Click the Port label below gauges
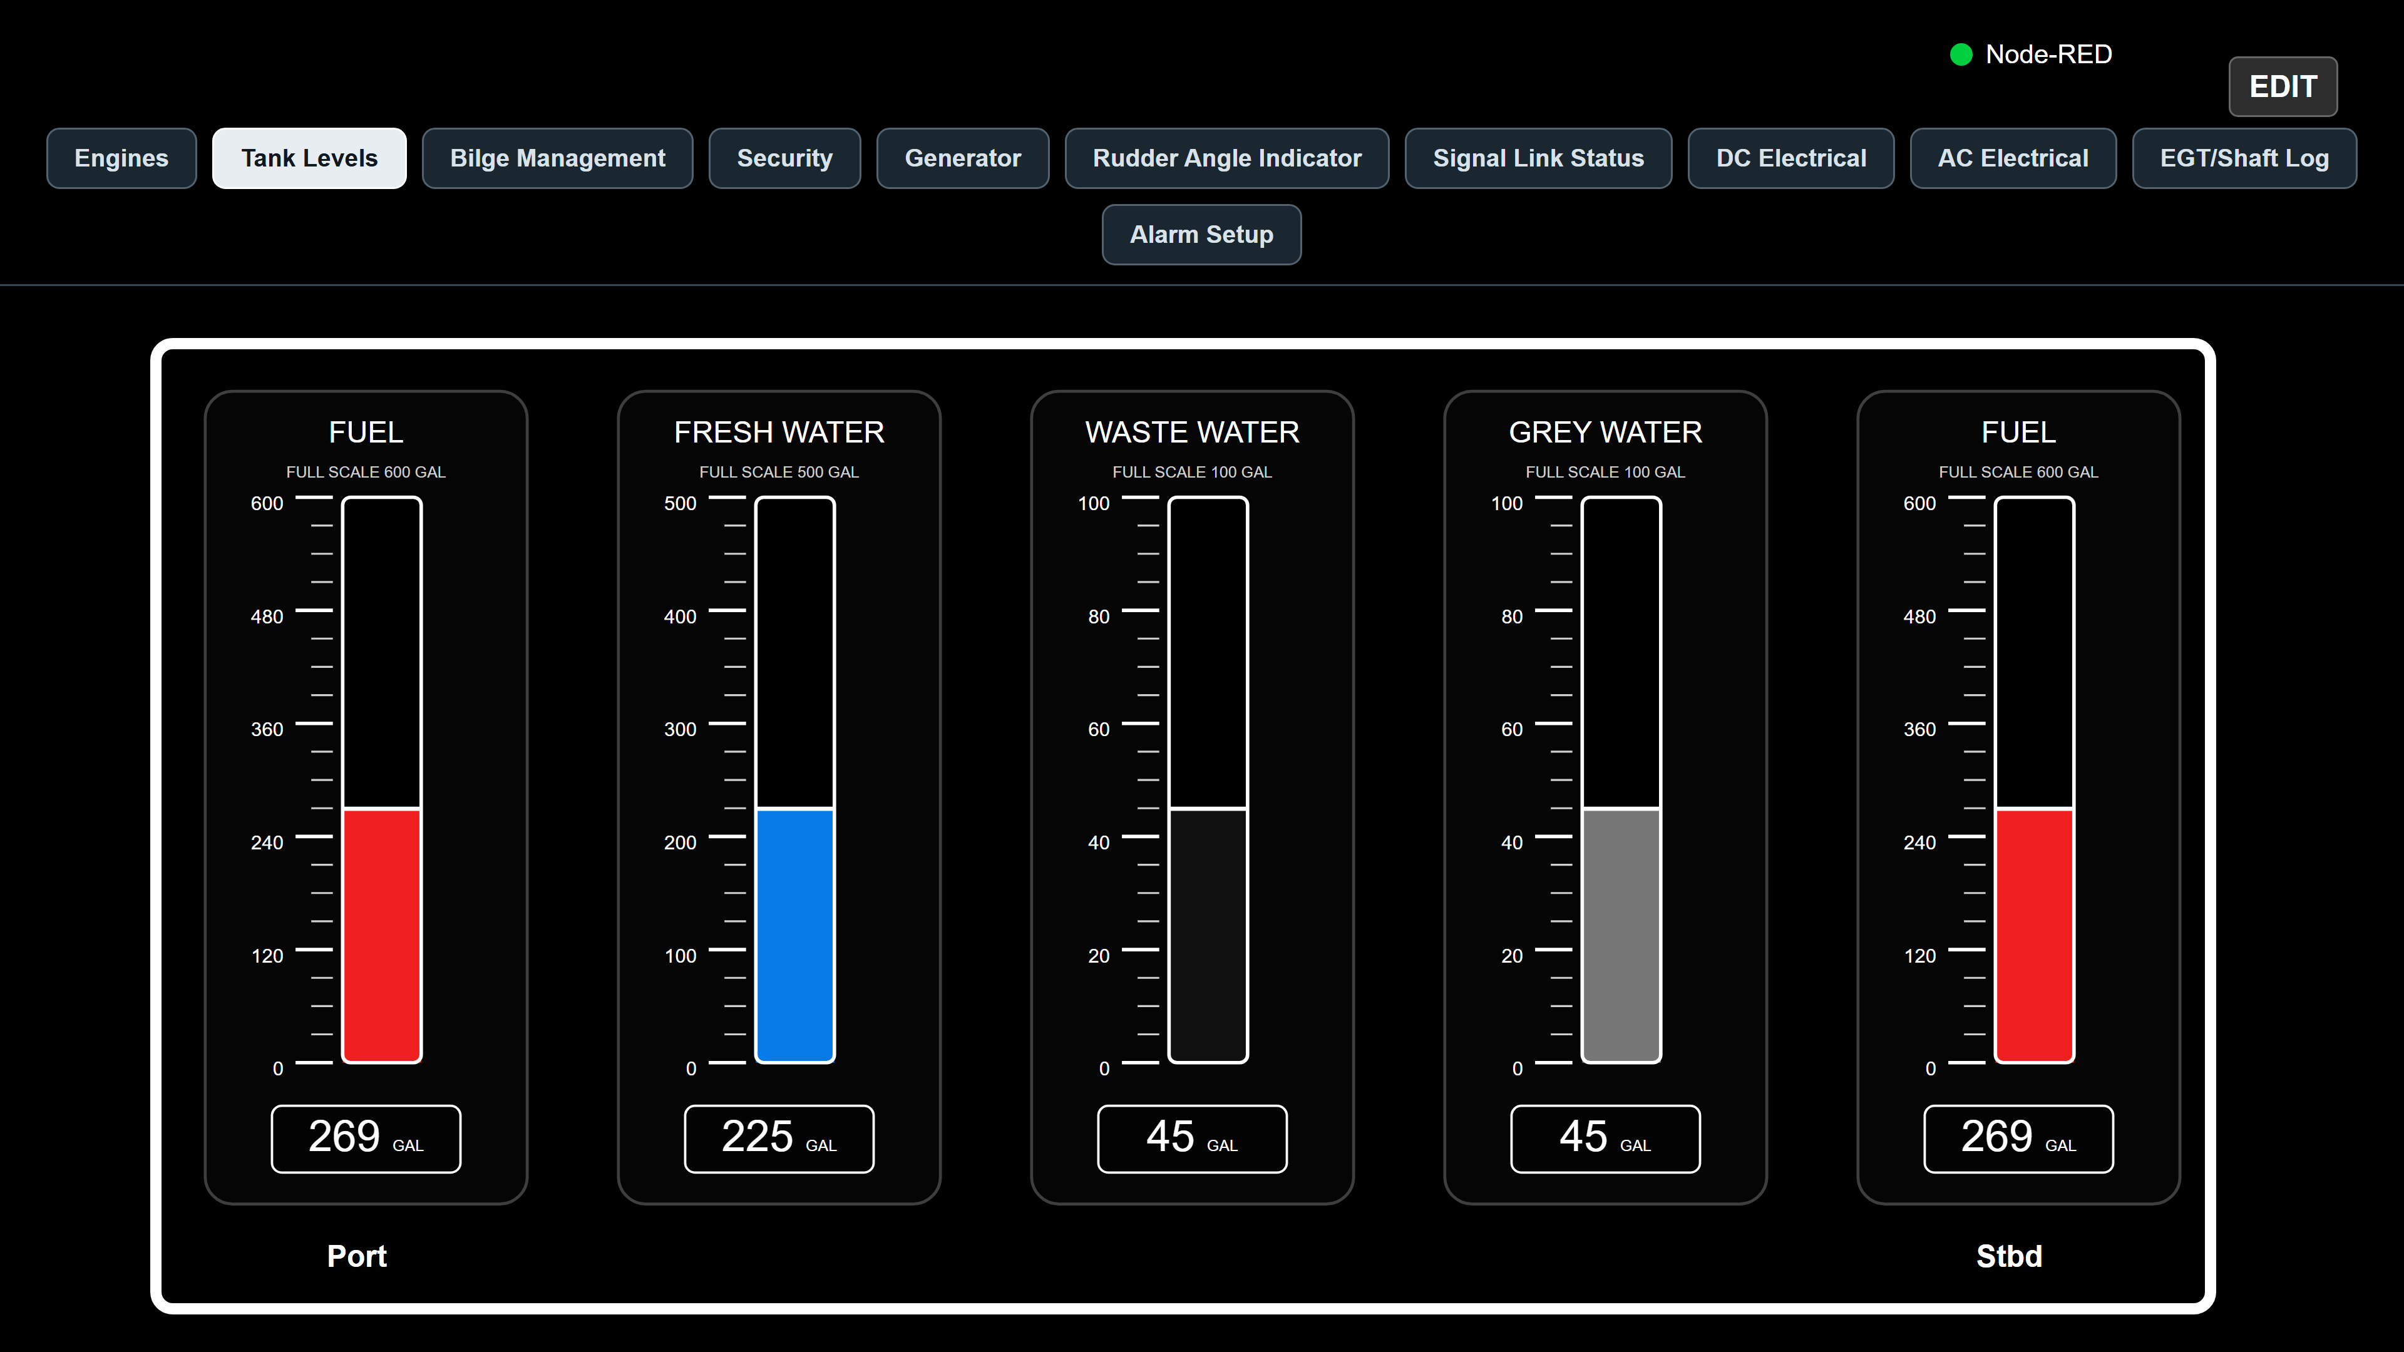2404x1352 pixels. click(356, 1257)
